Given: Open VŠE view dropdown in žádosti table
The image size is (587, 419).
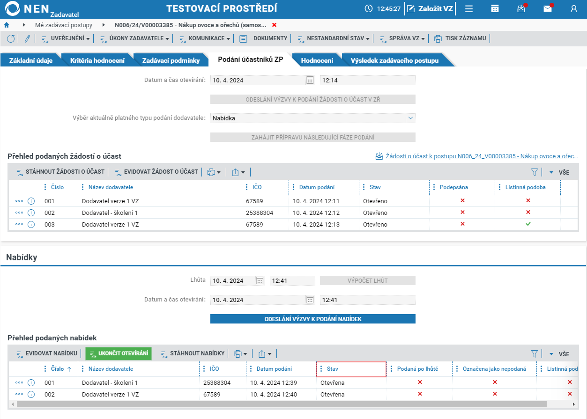Looking at the screenshot, I should [x=559, y=172].
